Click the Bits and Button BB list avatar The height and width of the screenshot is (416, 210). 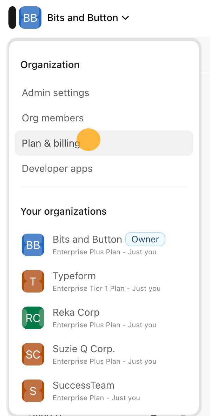point(33,244)
